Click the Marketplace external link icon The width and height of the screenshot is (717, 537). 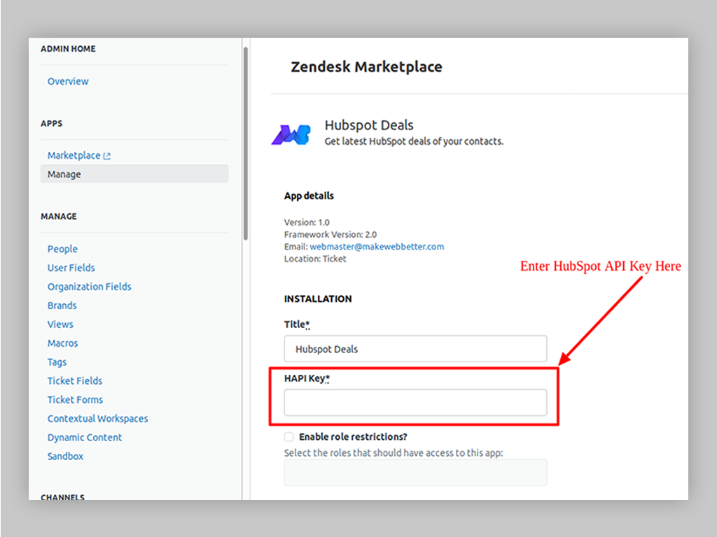click(x=107, y=156)
